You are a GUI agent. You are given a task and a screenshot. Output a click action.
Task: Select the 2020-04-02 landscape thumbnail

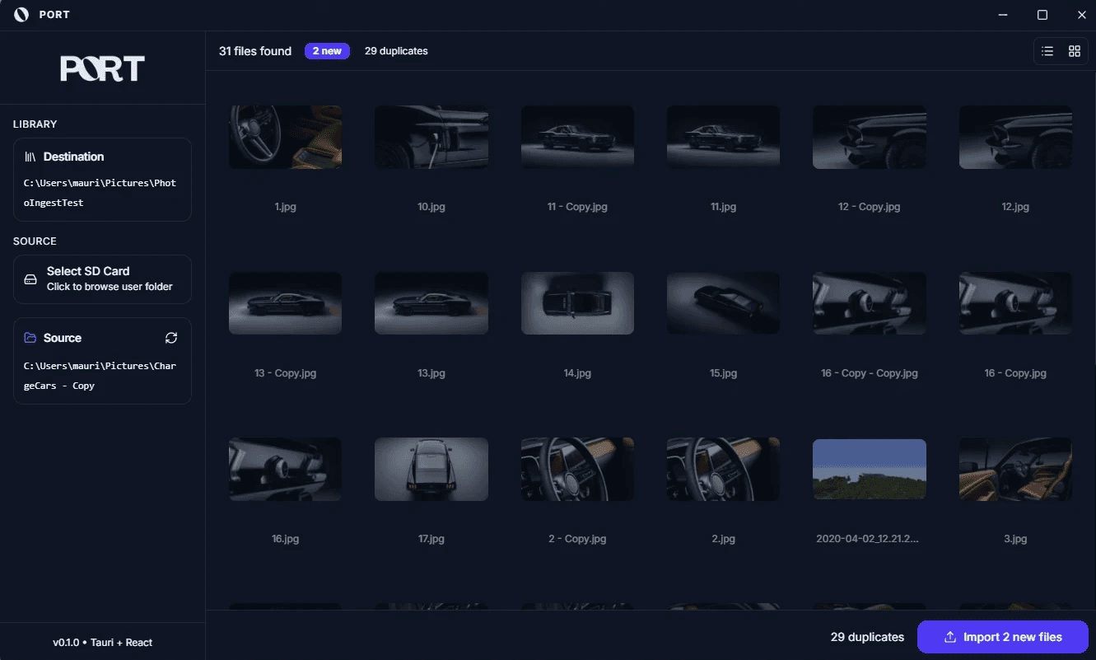(870, 470)
